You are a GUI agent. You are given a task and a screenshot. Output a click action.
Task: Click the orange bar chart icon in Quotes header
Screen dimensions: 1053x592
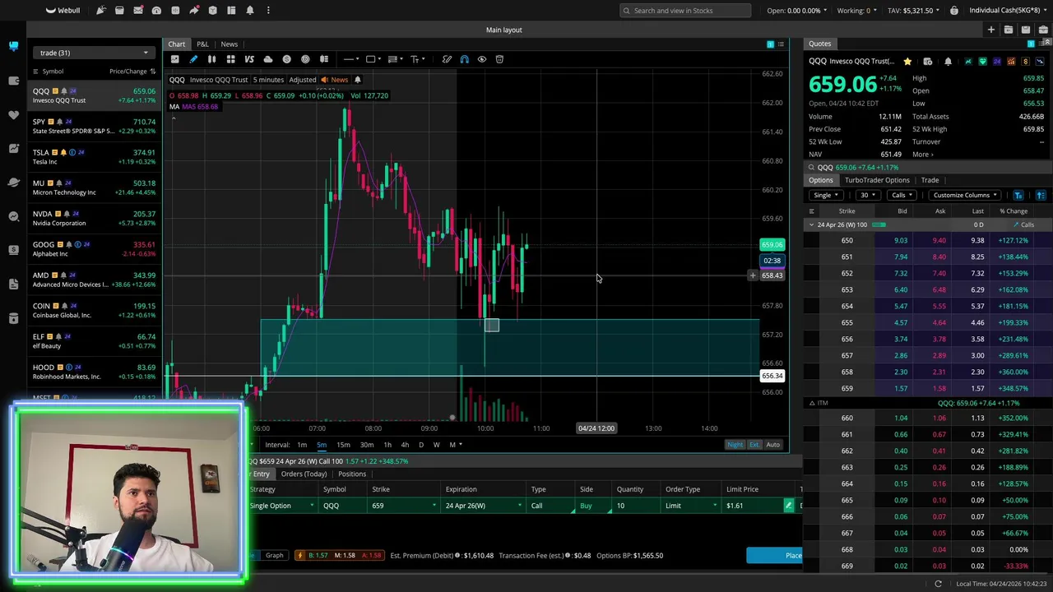coord(1011,62)
